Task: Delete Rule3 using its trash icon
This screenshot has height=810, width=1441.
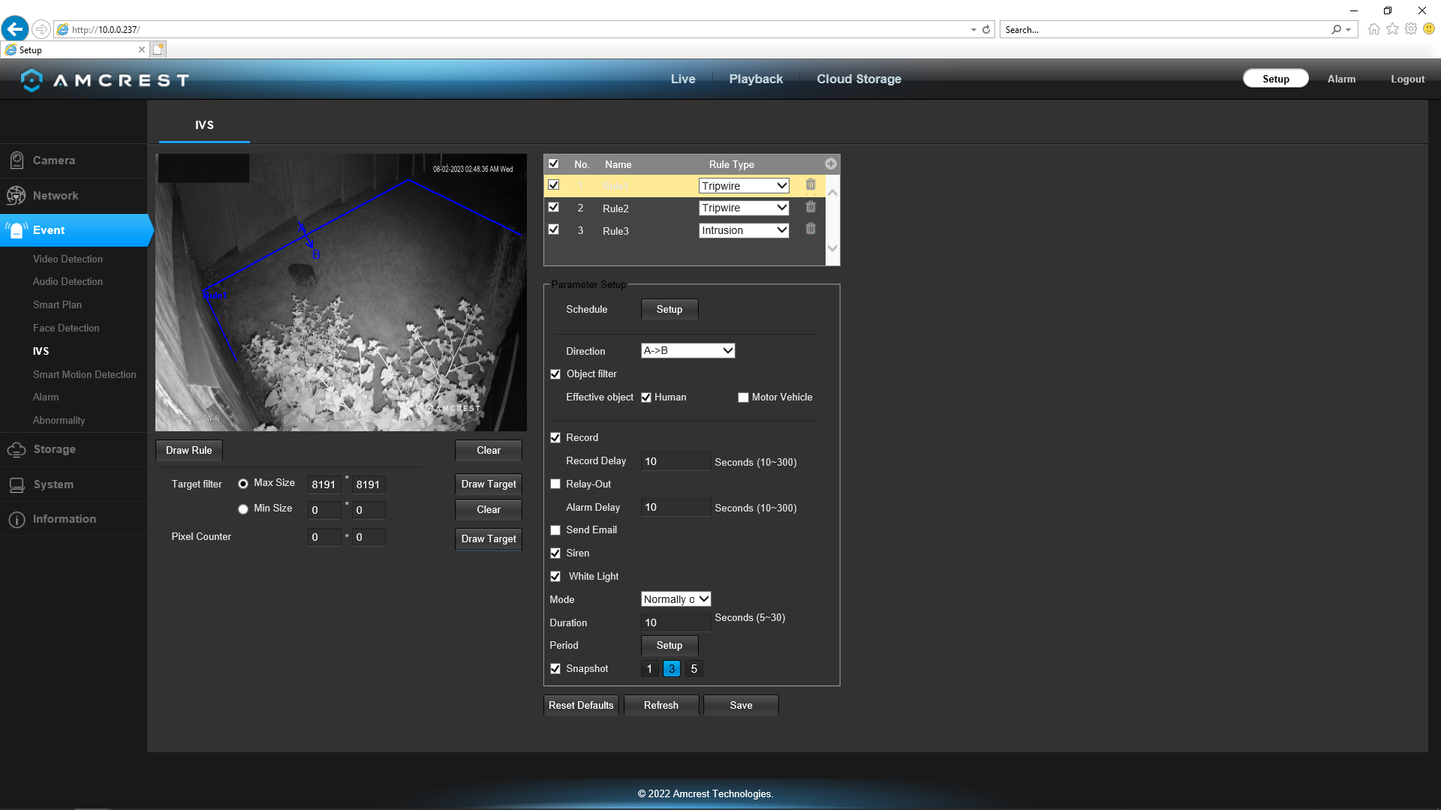Action: pyautogui.click(x=811, y=229)
